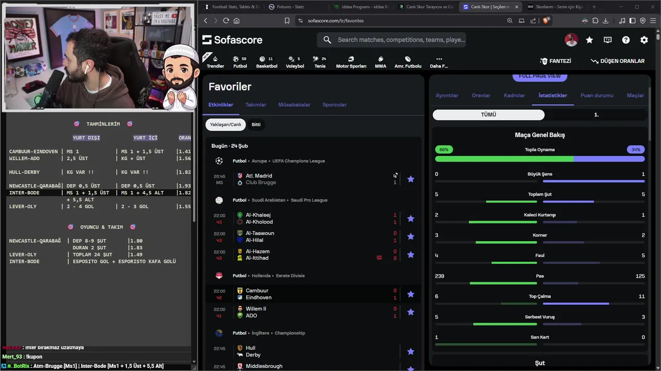
Task: Open the user profile avatar
Action: tap(571, 40)
